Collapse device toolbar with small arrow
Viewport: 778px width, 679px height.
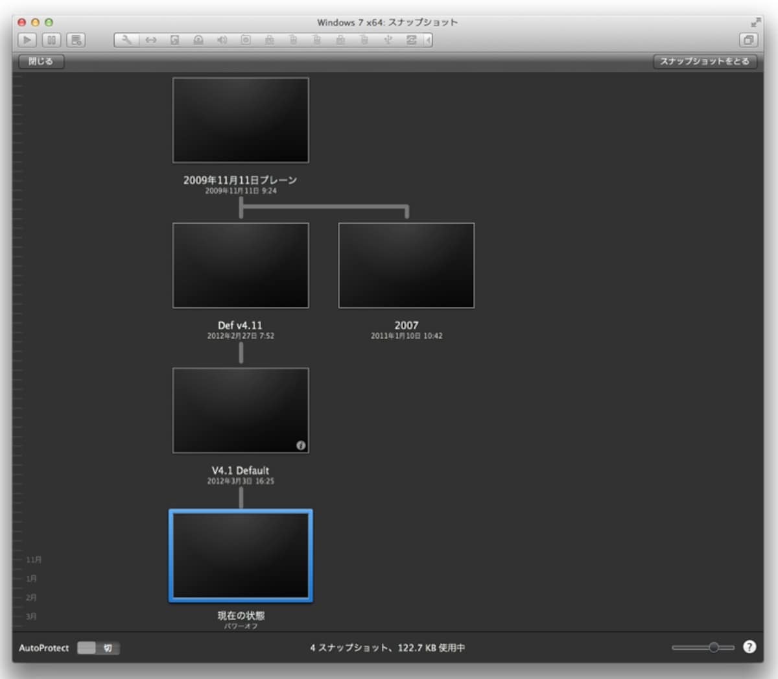[428, 40]
